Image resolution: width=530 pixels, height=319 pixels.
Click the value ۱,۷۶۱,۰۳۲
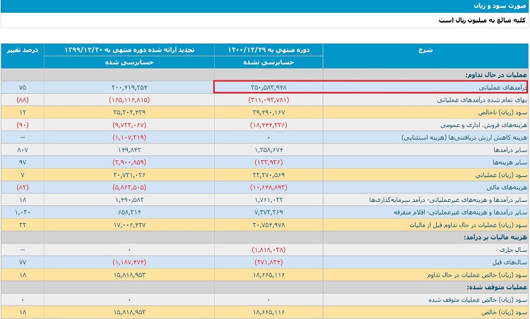pos(269,200)
